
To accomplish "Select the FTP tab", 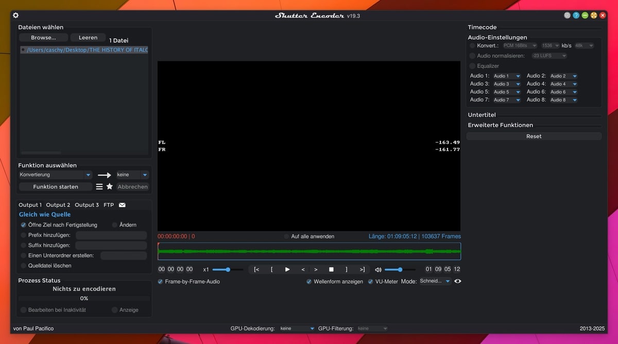I will click(x=109, y=205).
